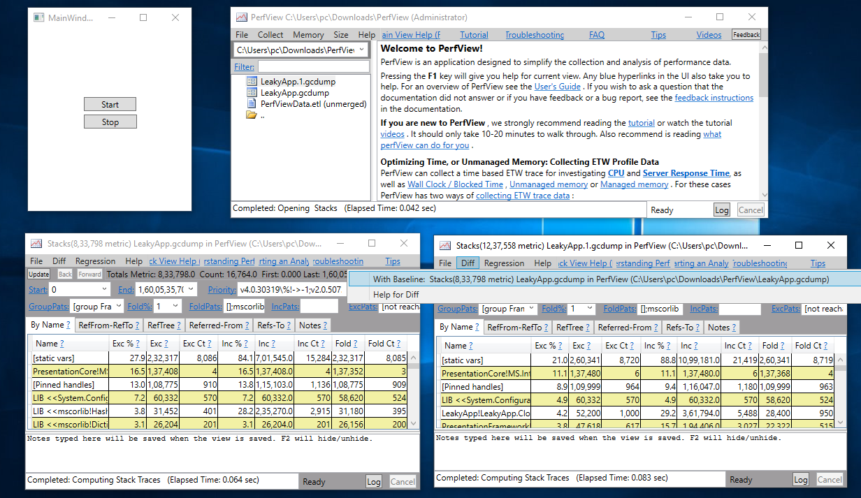Click the Stop button in MainWindow

tap(110, 122)
